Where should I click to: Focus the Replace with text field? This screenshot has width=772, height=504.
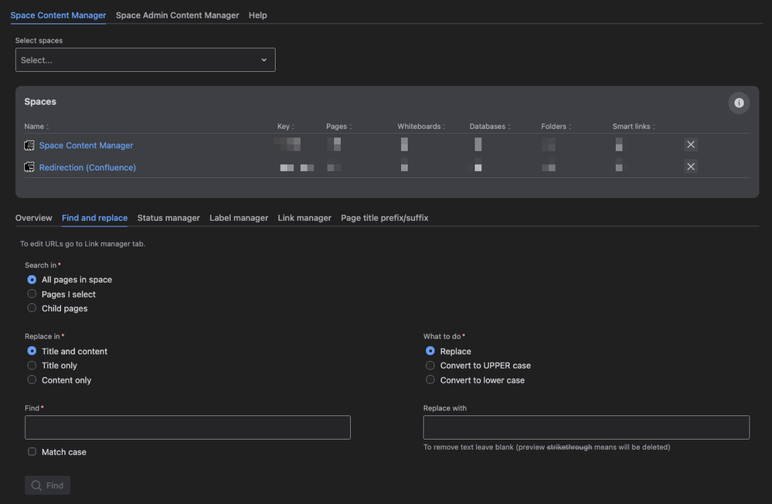[x=587, y=427]
